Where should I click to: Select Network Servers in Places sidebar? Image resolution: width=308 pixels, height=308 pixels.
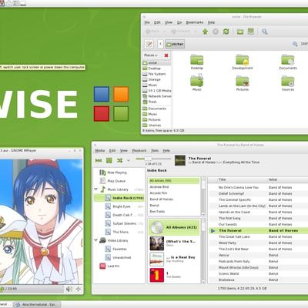[x=156, y=96]
